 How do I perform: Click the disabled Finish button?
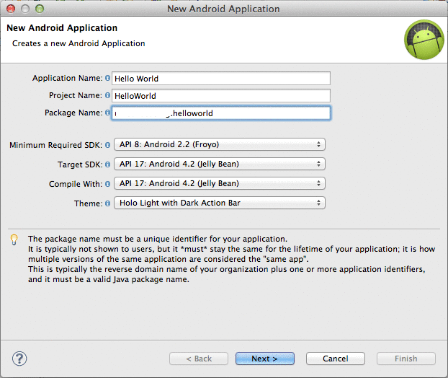406,359
